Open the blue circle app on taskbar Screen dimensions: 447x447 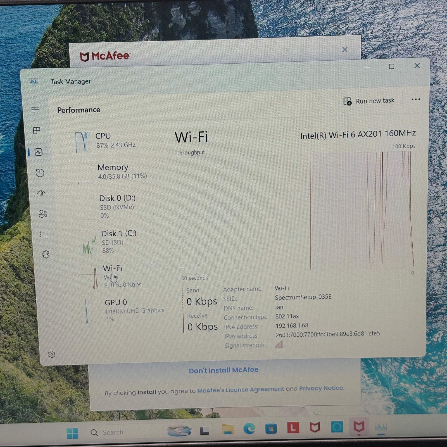click(337, 427)
